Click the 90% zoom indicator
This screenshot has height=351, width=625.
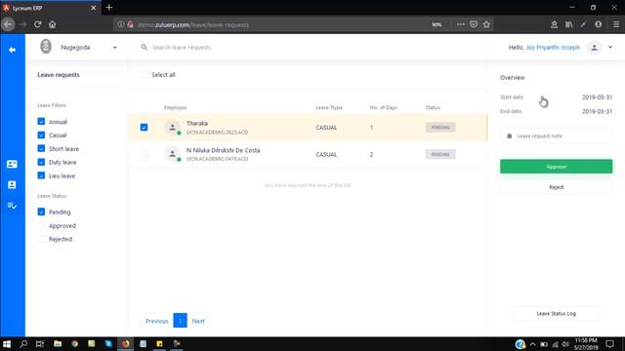tap(437, 24)
